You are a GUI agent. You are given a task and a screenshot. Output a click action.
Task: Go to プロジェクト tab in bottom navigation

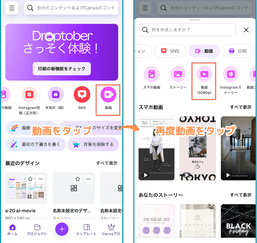[37, 230]
